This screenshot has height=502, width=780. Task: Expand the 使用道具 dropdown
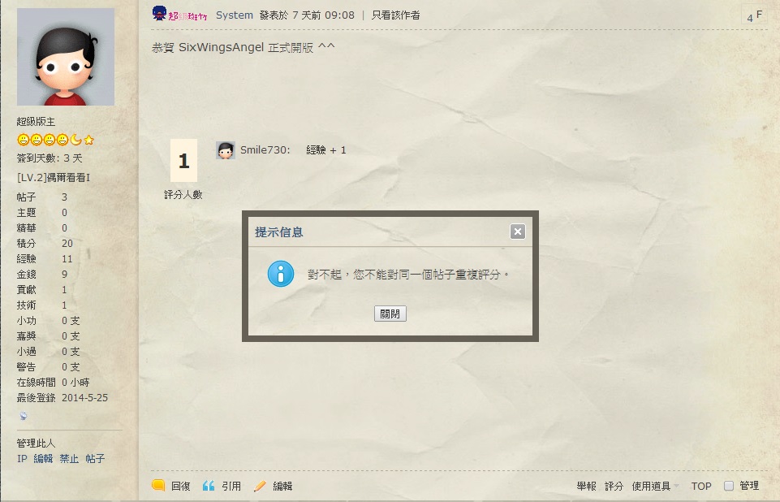[x=655, y=486]
